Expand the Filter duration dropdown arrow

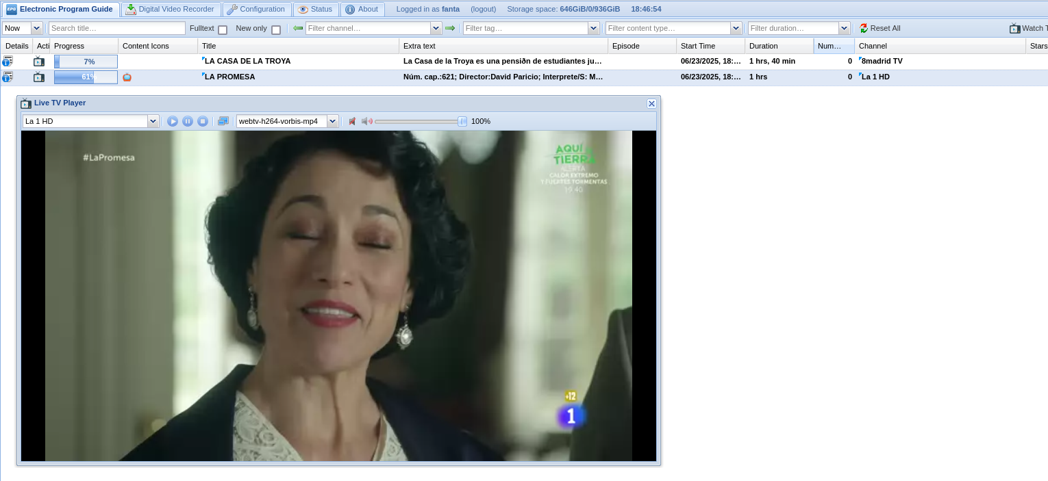[x=844, y=28]
